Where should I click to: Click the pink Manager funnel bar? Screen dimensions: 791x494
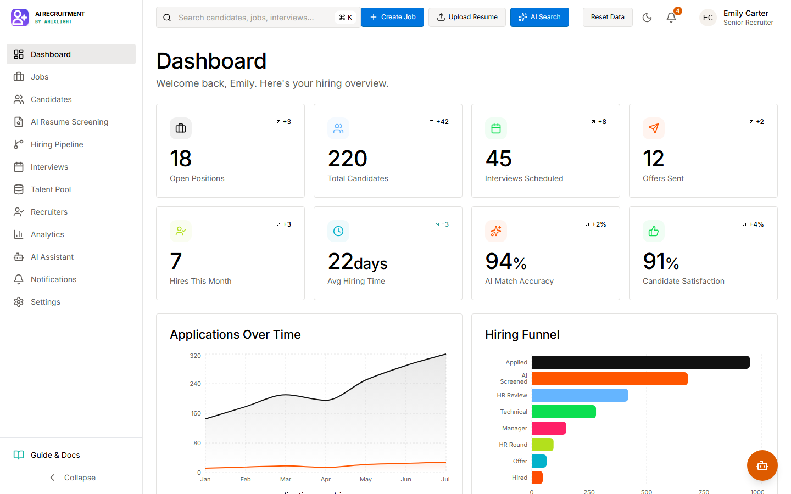click(549, 428)
